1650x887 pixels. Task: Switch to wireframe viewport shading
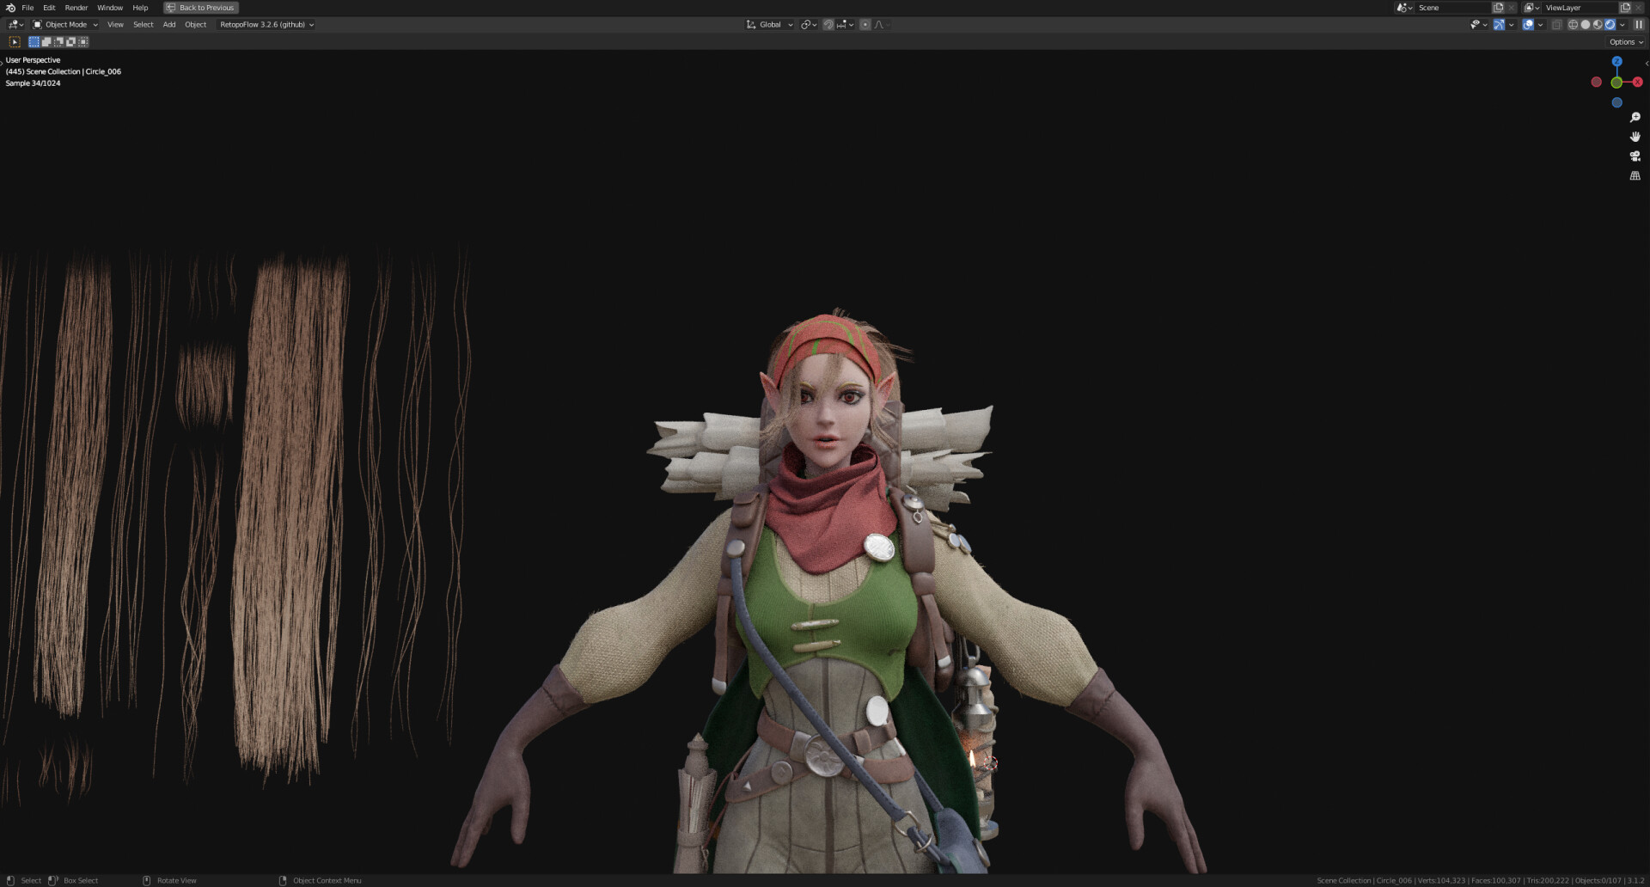coord(1573,25)
